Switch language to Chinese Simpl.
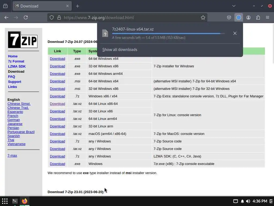The width and height of the screenshot is (274, 206). click(19, 104)
